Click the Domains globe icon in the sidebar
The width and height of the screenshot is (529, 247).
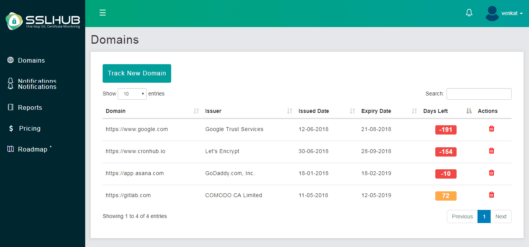(10, 60)
